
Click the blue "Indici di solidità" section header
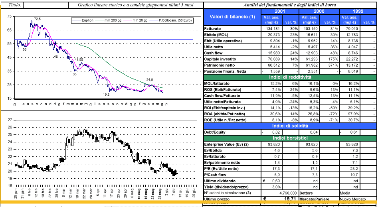tap(290, 126)
